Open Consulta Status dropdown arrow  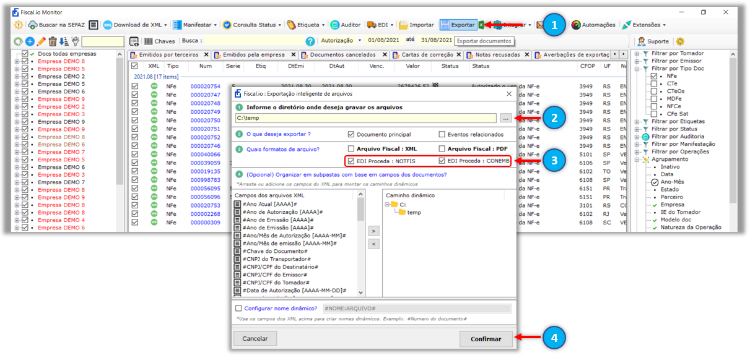tap(279, 25)
